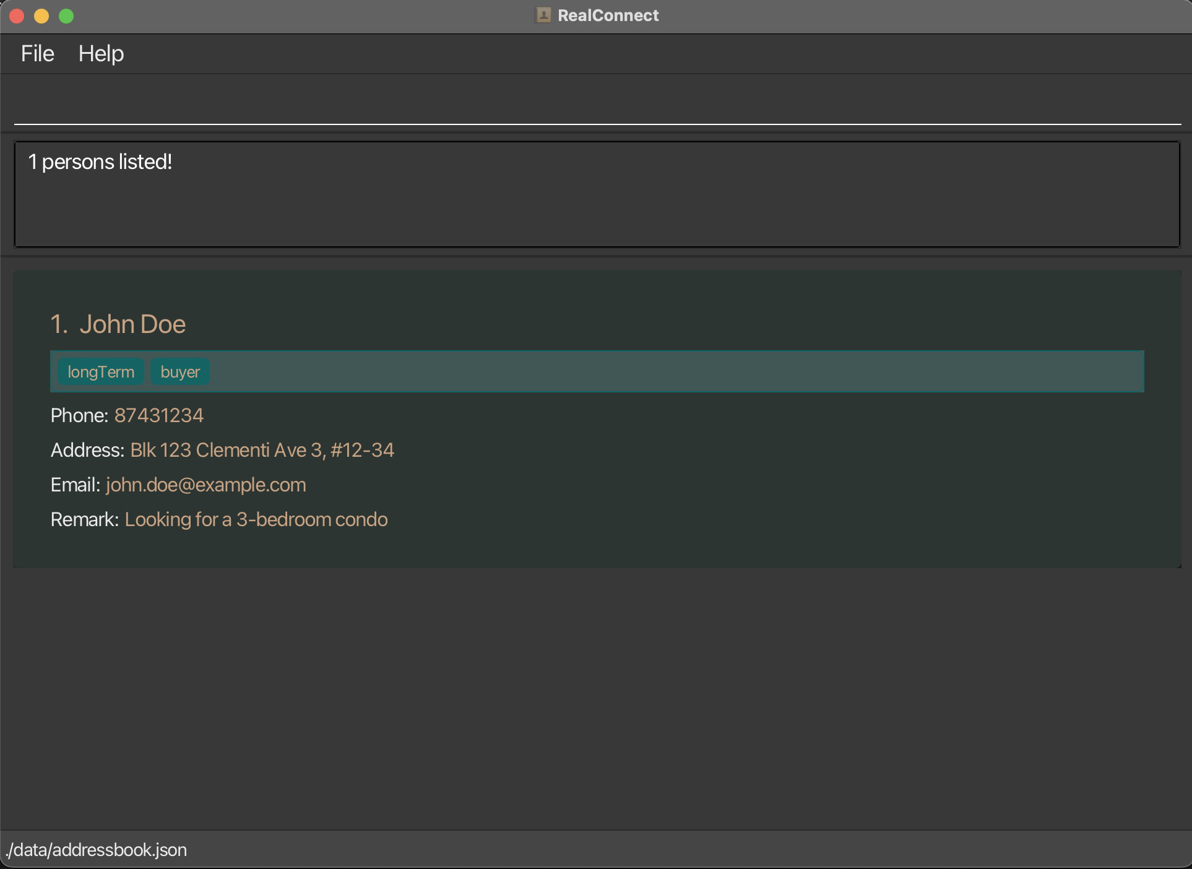Click the longTerm tag
This screenshot has width=1192, height=869.
click(x=101, y=372)
